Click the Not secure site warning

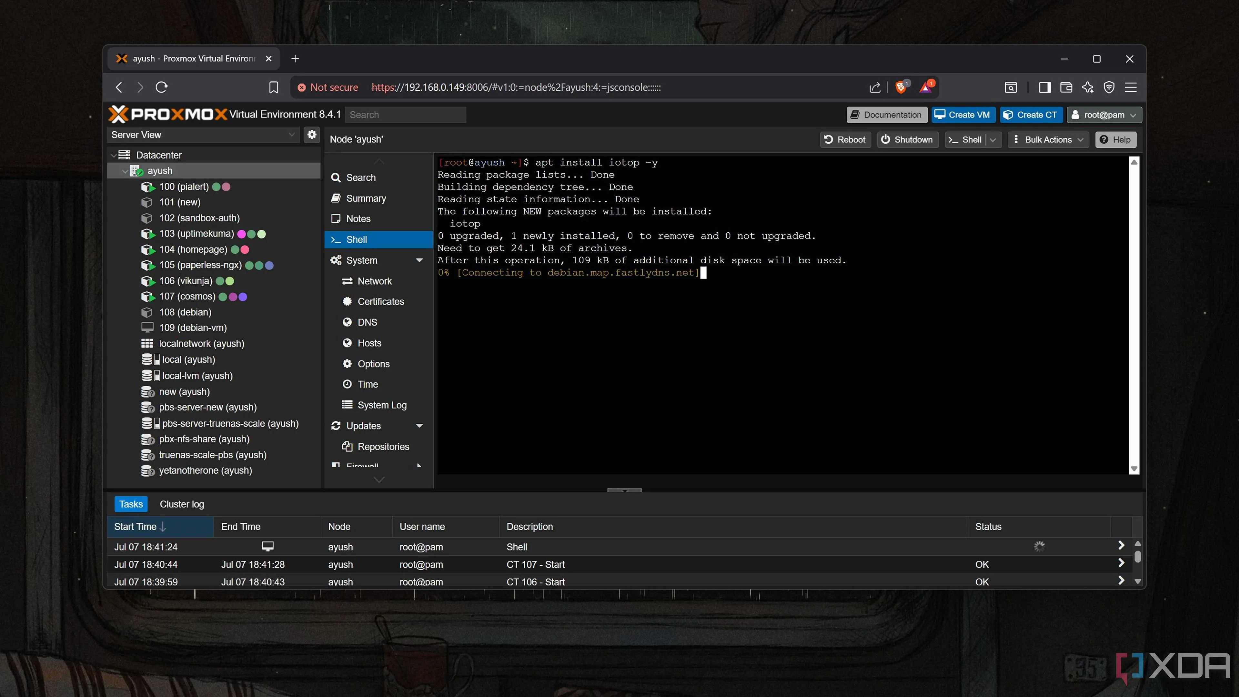point(327,87)
